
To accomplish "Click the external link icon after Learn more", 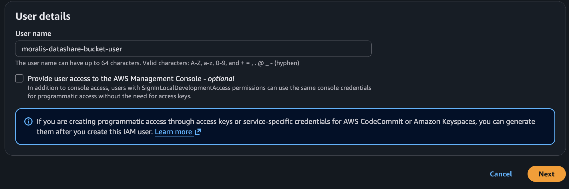I will [198, 132].
